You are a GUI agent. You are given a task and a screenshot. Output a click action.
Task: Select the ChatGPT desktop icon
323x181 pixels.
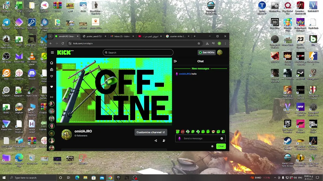coord(6,92)
